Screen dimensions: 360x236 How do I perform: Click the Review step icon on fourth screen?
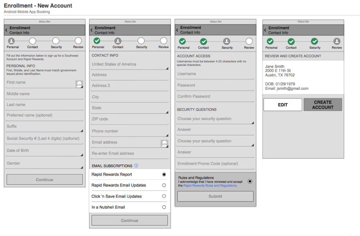tap(336, 41)
